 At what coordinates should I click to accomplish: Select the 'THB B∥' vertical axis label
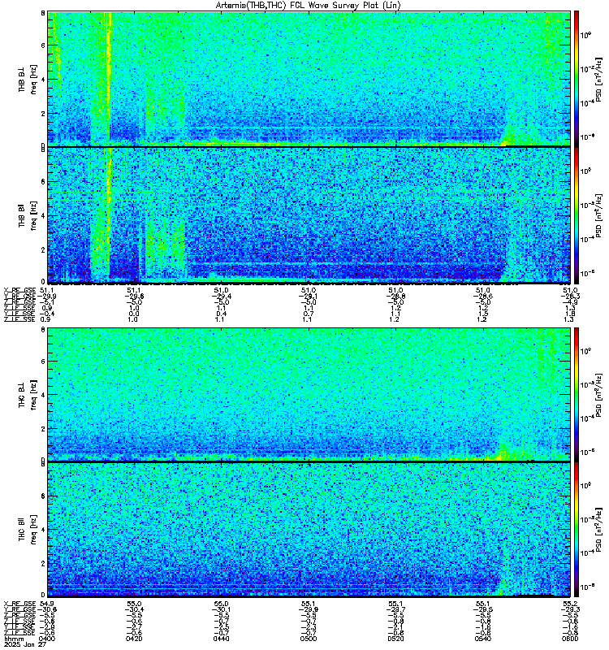[22, 215]
